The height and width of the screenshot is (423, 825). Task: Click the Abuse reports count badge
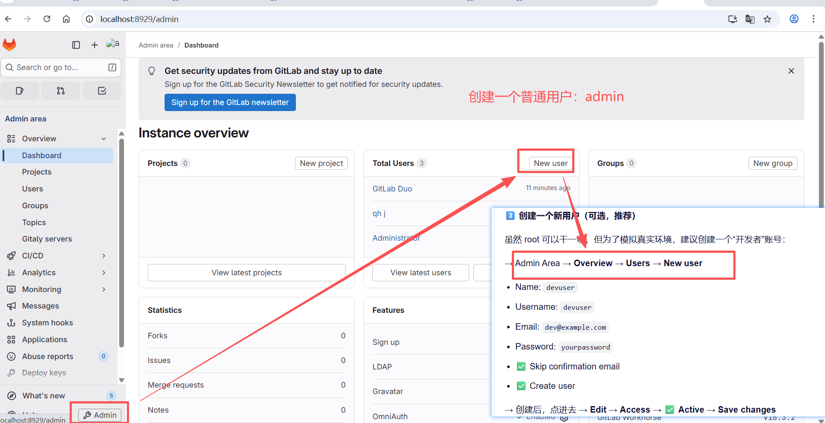[103, 356]
